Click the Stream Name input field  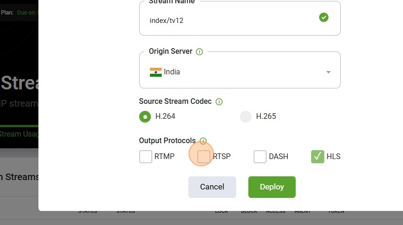pyautogui.click(x=240, y=18)
